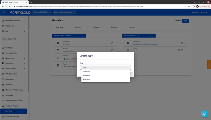Open the XPLAT-VAULT-VPC selector
The height and width of the screenshot is (120, 211).
tap(14, 39)
